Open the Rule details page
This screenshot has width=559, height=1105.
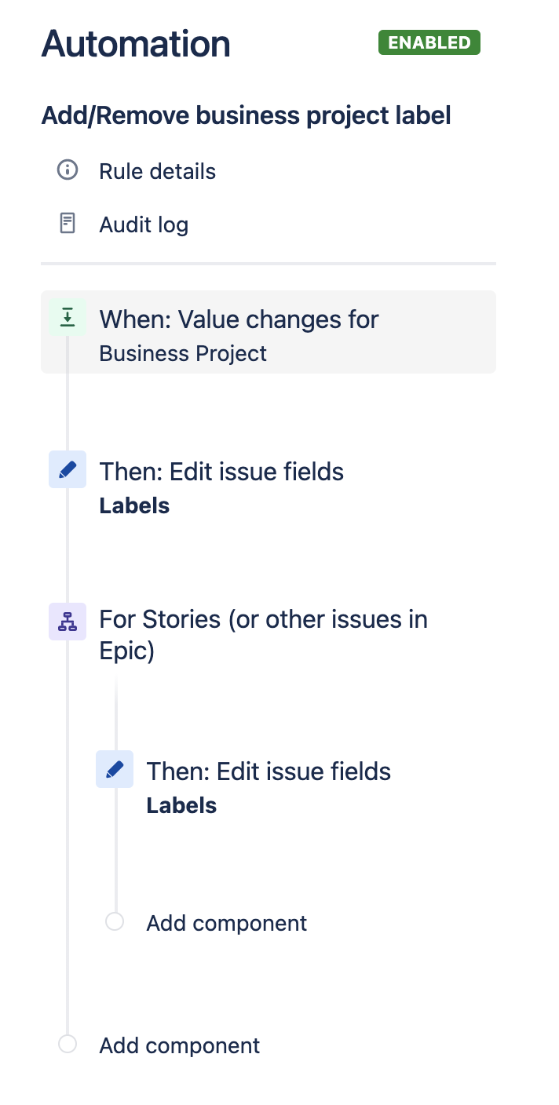(x=157, y=171)
